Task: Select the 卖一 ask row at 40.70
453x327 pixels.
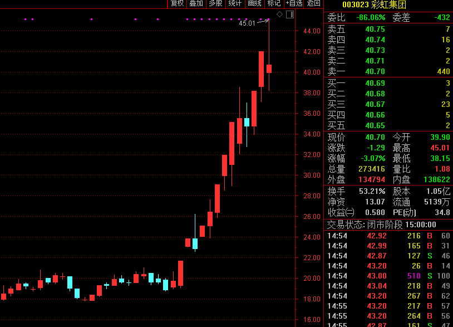Action: (x=388, y=71)
